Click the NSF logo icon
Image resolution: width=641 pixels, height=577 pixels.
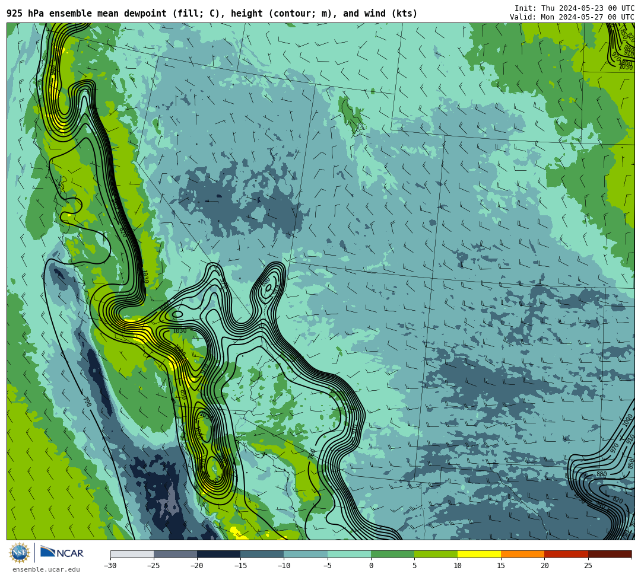click(x=20, y=553)
